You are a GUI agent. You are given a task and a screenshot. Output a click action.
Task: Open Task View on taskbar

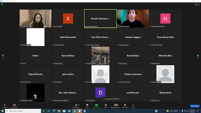[x=49, y=111]
